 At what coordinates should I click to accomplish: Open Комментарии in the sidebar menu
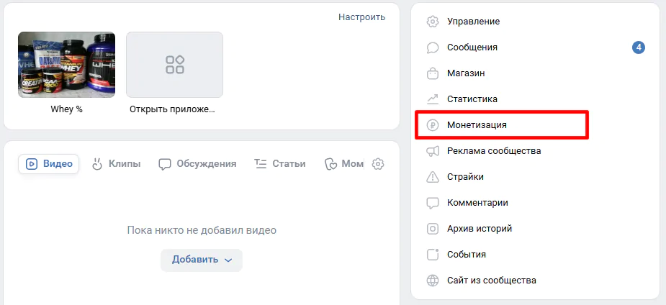click(477, 203)
